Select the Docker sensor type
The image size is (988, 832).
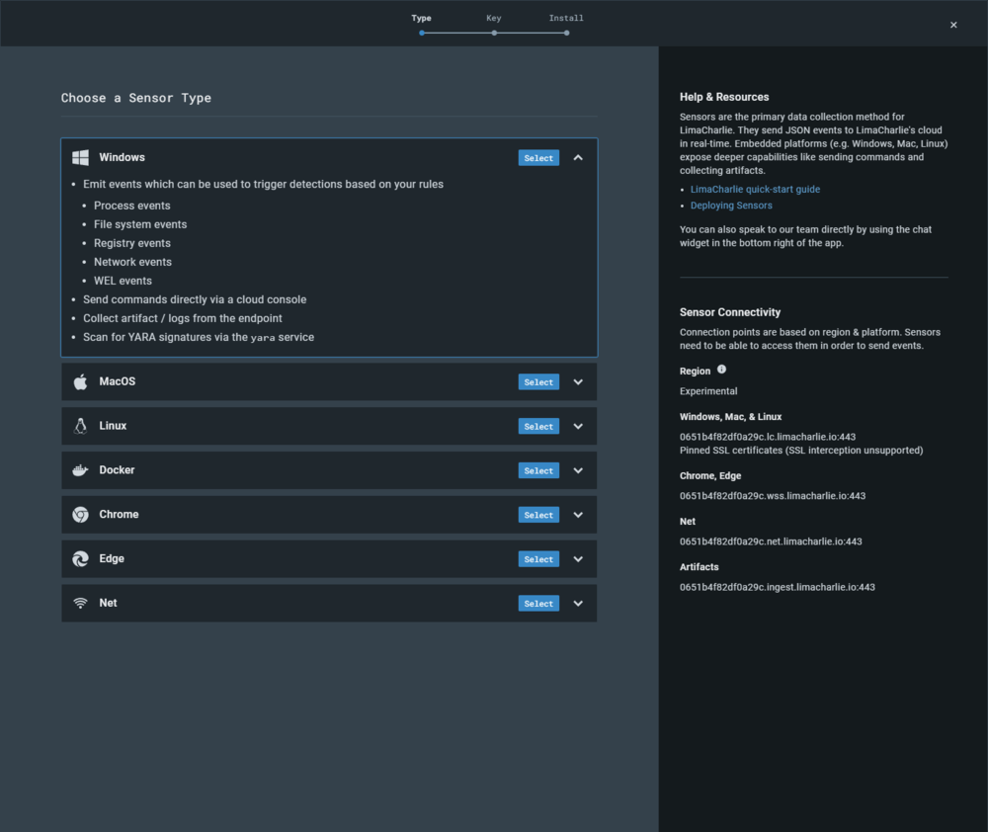pos(538,470)
